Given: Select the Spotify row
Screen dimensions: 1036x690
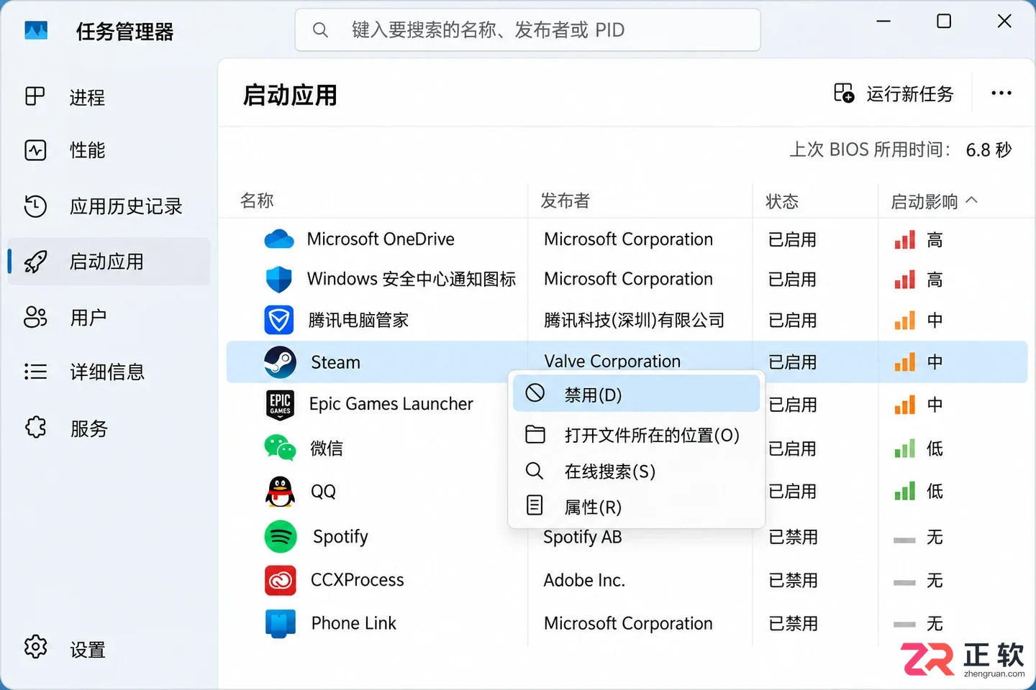Looking at the screenshot, I should tap(627, 537).
